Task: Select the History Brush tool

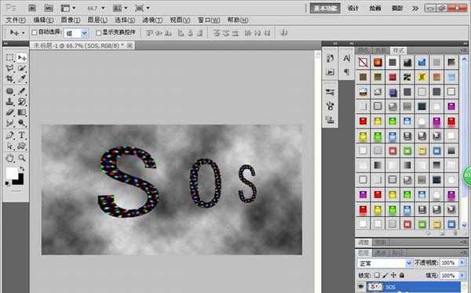Action: [x=22, y=102]
